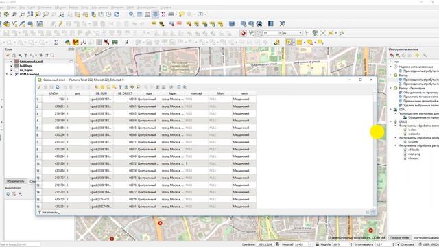Screen dimensions: 439x247
Task: Click the v.class algorithm entry
Action: 412,130
